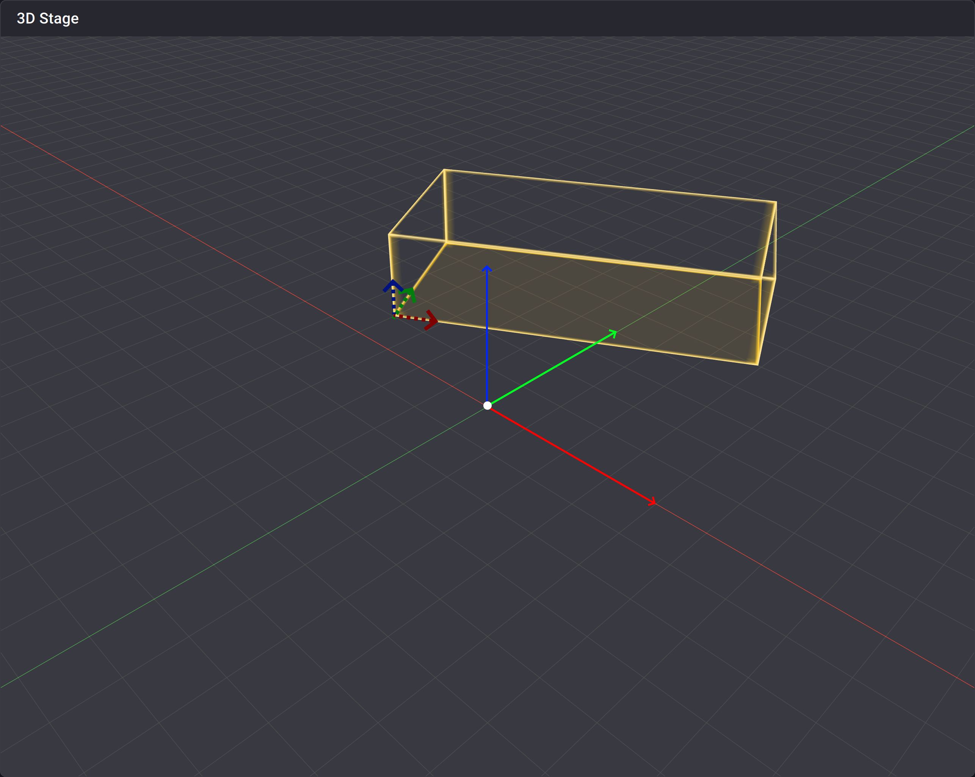This screenshot has width=975, height=777.
Task: Click the middle of the green Y axis
Action: coord(552,368)
